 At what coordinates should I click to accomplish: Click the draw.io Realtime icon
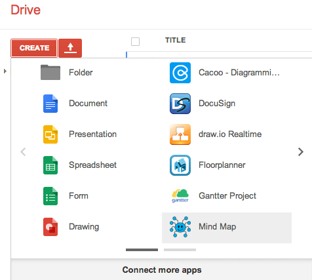click(x=180, y=134)
